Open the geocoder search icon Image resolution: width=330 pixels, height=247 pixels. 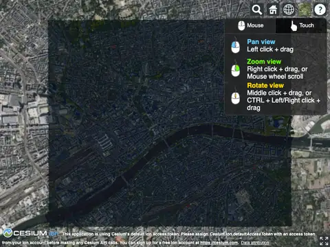(257, 10)
